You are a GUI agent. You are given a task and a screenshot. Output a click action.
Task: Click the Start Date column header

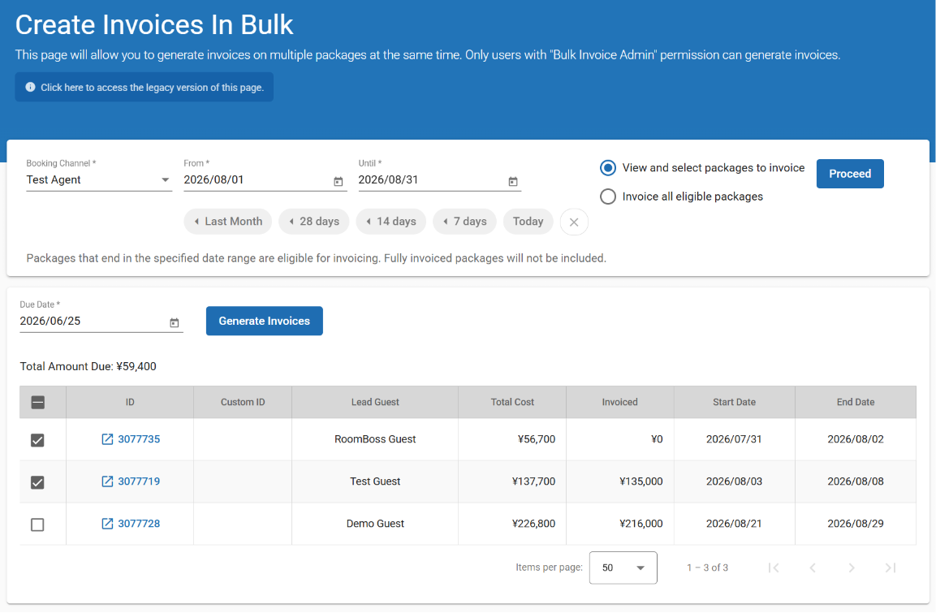tap(734, 402)
